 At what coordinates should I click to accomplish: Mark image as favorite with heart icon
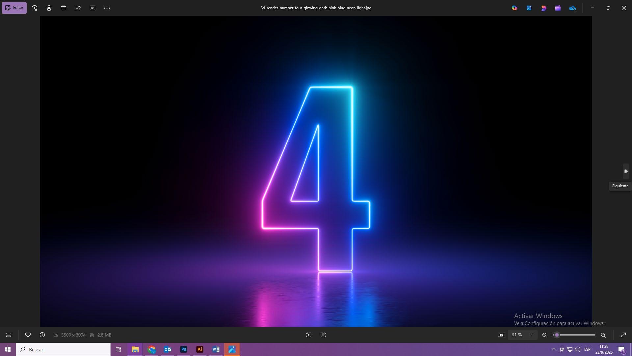point(28,335)
